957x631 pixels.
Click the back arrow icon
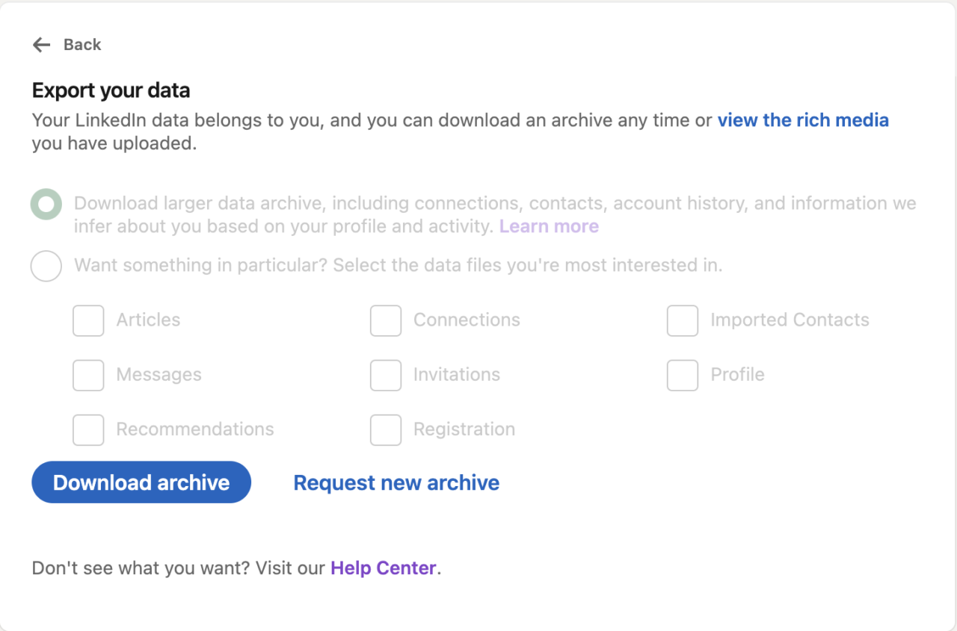(x=41, y=45)
